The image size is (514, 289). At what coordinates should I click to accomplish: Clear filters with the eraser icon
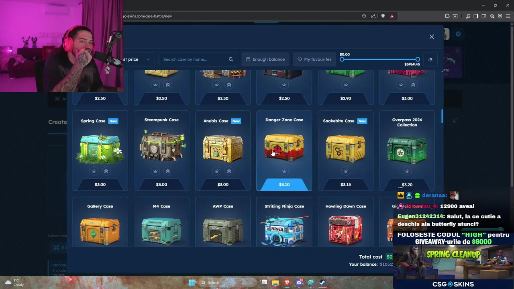tap(430, 59)
